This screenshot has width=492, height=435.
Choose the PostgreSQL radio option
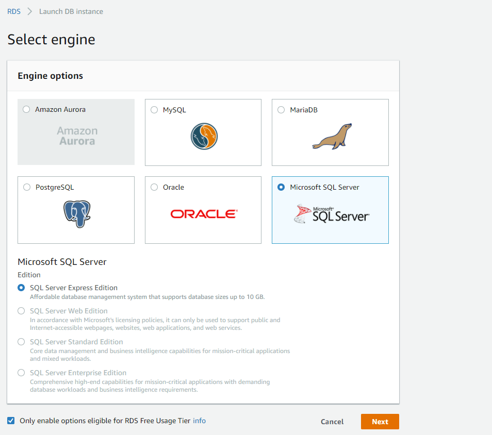[x=27, y=187]
